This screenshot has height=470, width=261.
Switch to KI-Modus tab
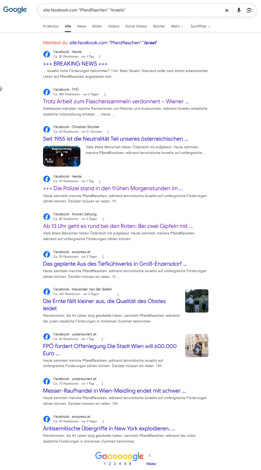click(51, 26)
